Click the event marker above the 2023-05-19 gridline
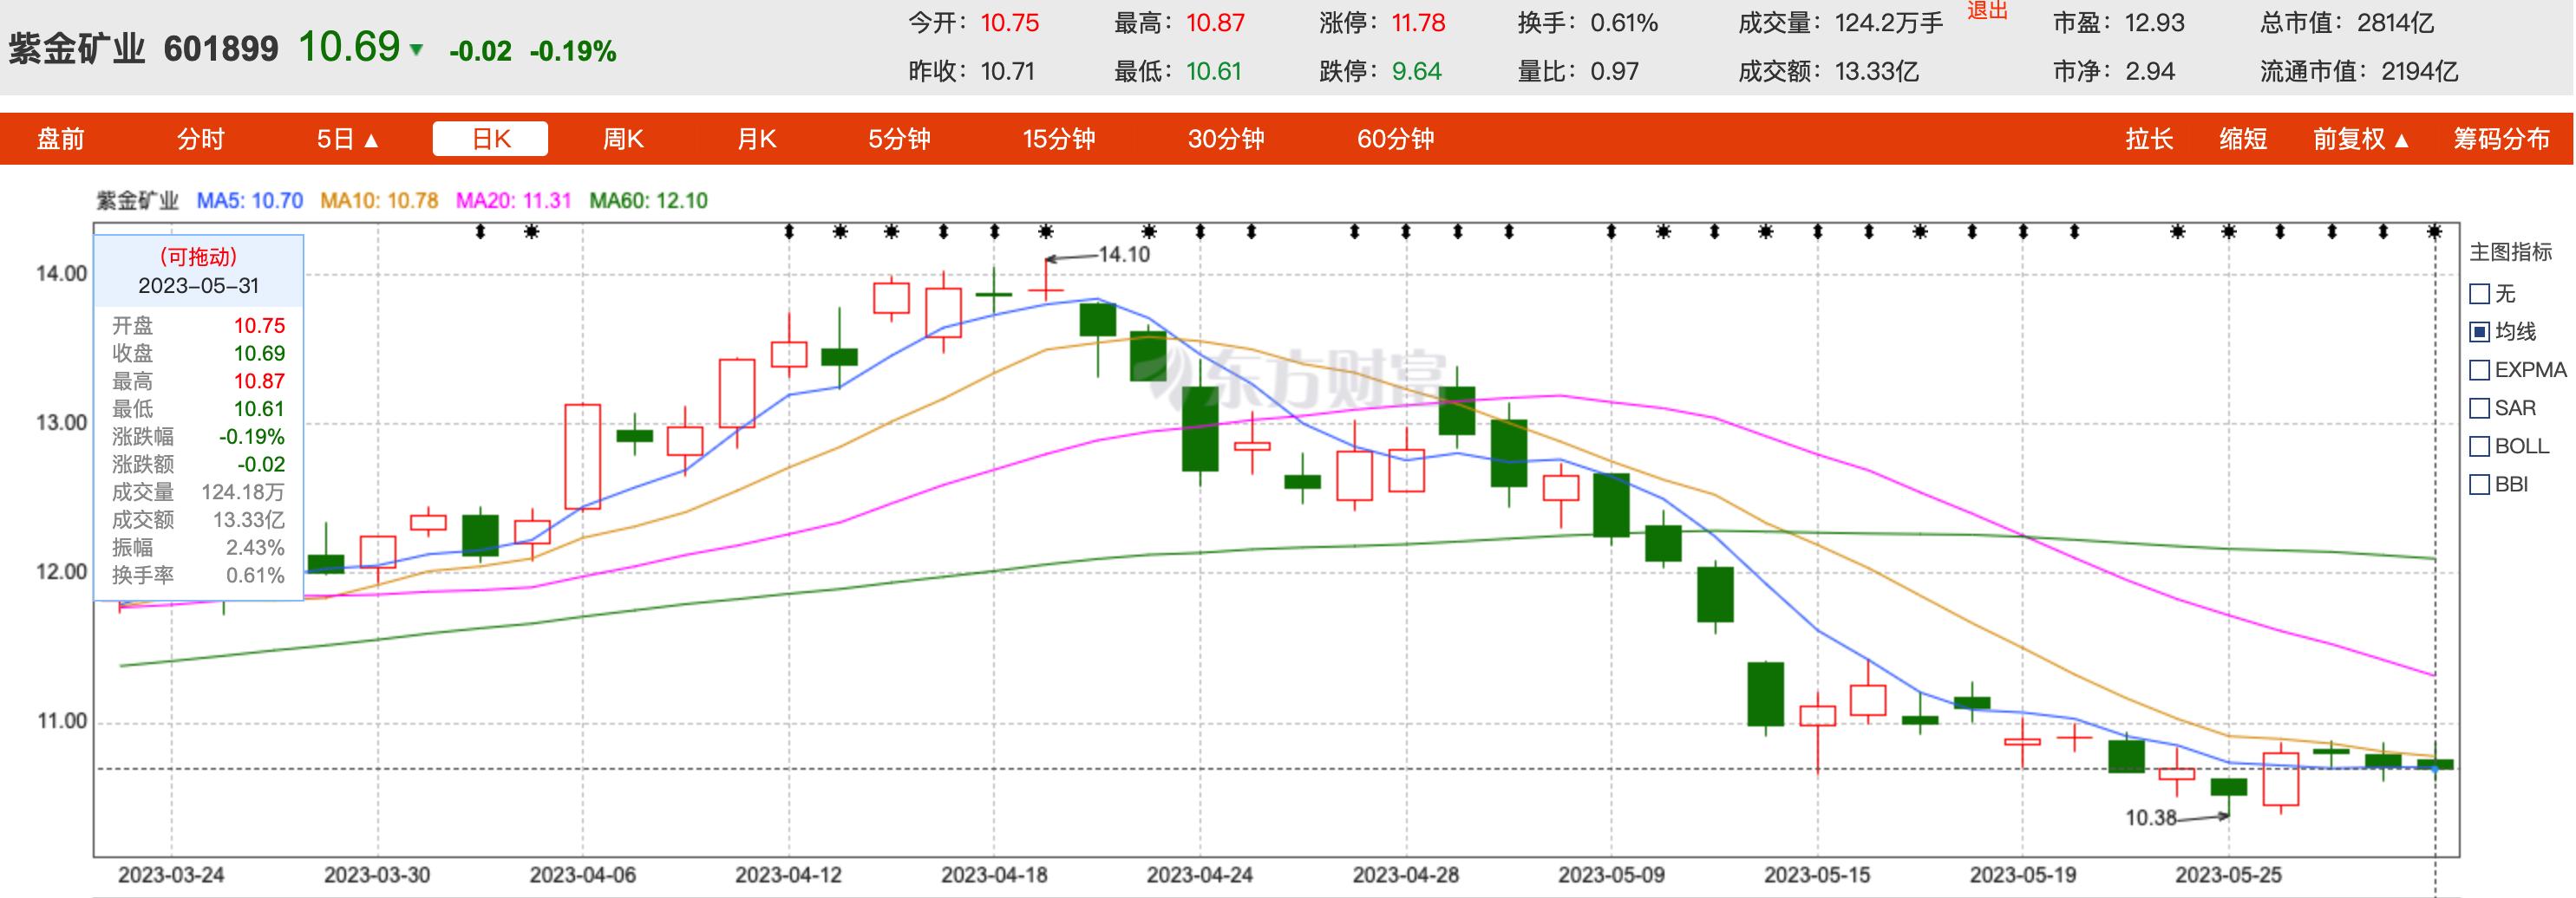The width and height of the screenshot is (2576, 898). pyautogui.click(x=2023, y=231)
